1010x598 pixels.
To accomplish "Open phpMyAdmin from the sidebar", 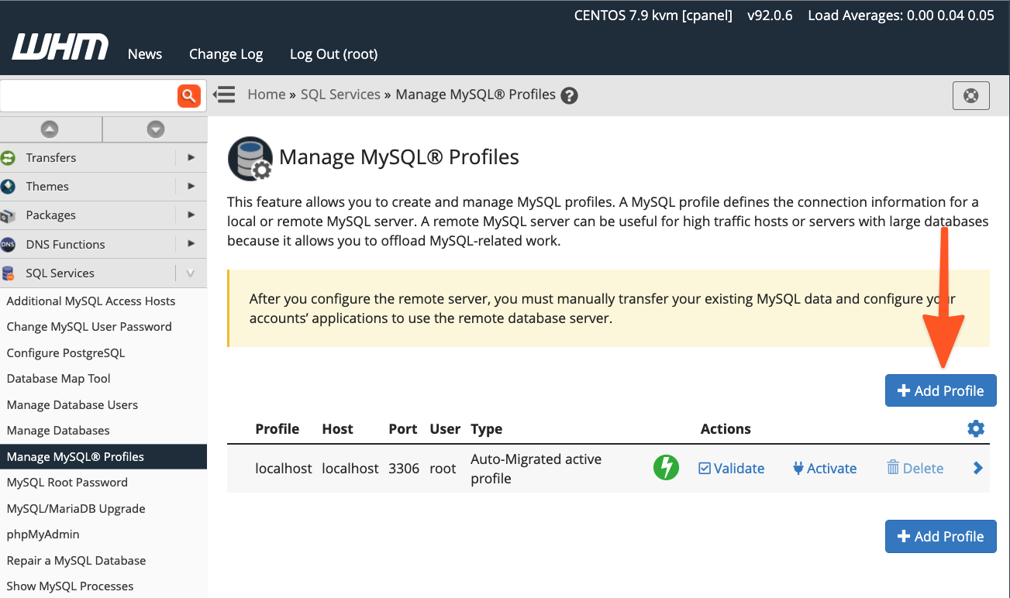I will (x=43, y=534).
